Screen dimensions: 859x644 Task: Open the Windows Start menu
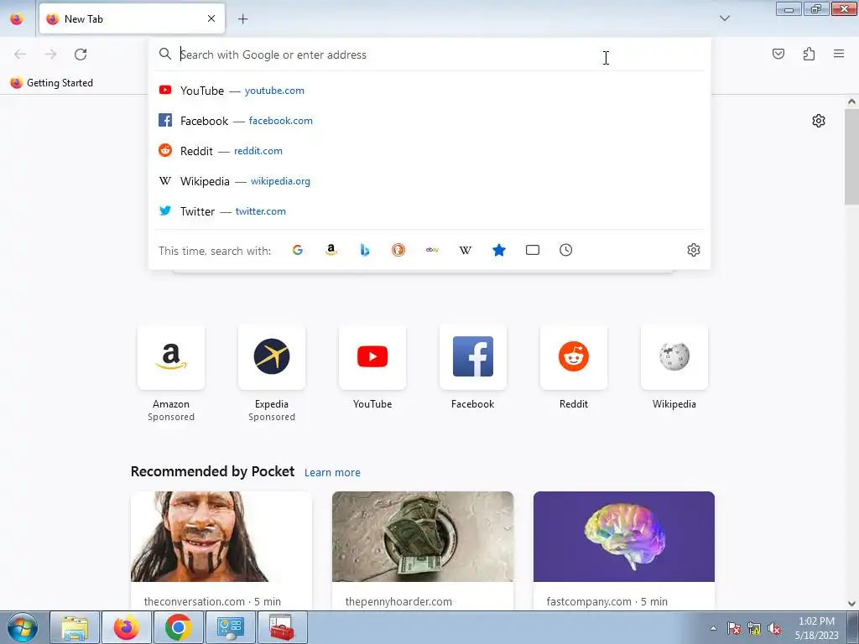pyautogui.click(x=23, y=627)
